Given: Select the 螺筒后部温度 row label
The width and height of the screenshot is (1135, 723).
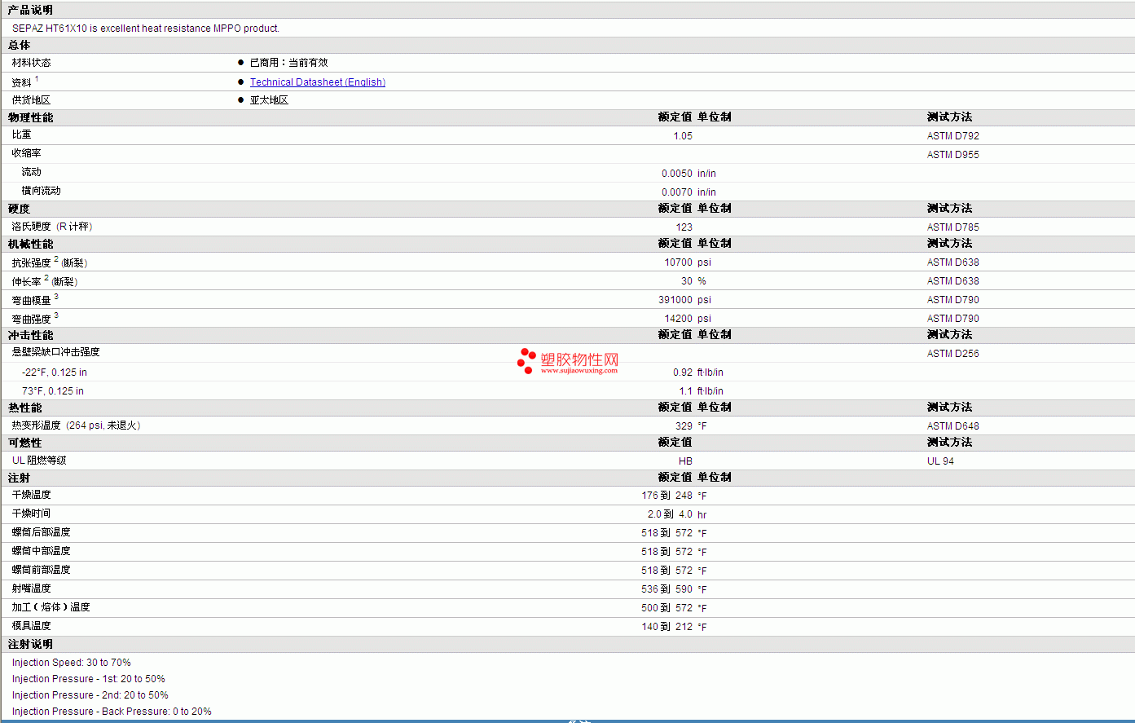Looking at the screenshot, I should click(x=41, y=532).
